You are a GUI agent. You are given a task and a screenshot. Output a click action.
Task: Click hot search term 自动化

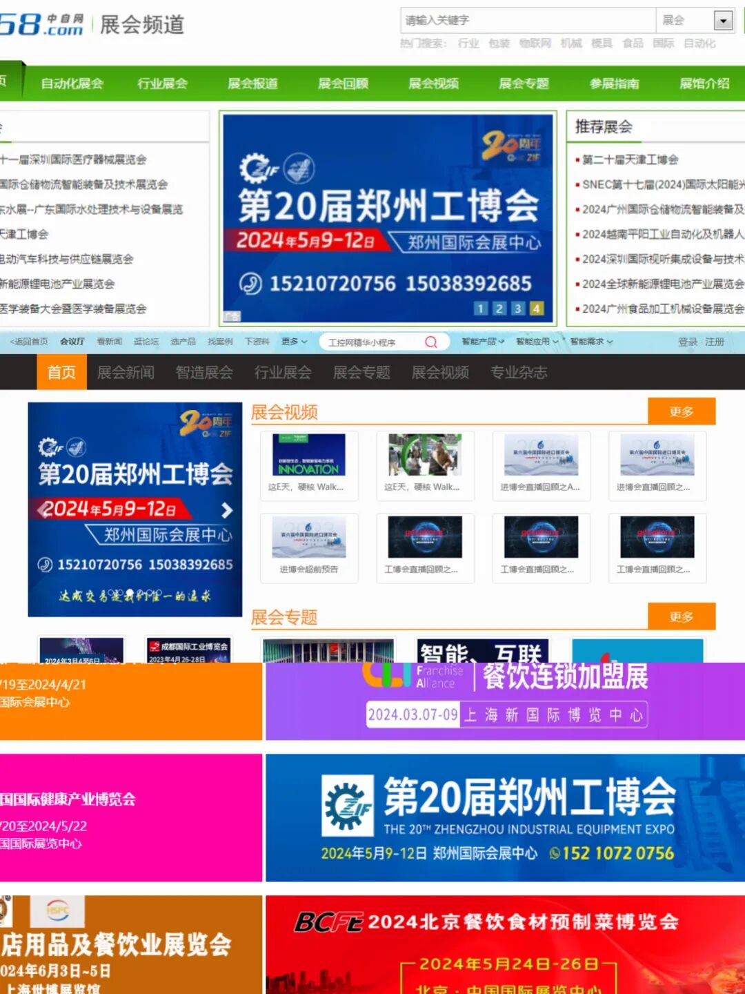point(699,43)
